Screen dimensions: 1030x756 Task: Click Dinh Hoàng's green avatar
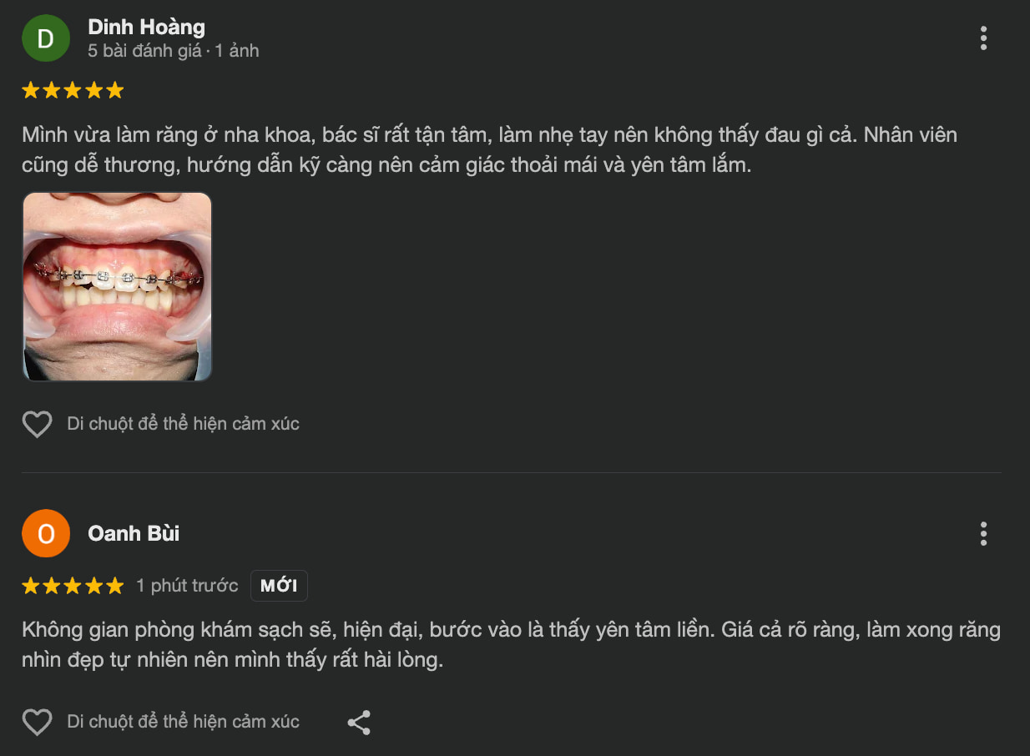point(46,38)
